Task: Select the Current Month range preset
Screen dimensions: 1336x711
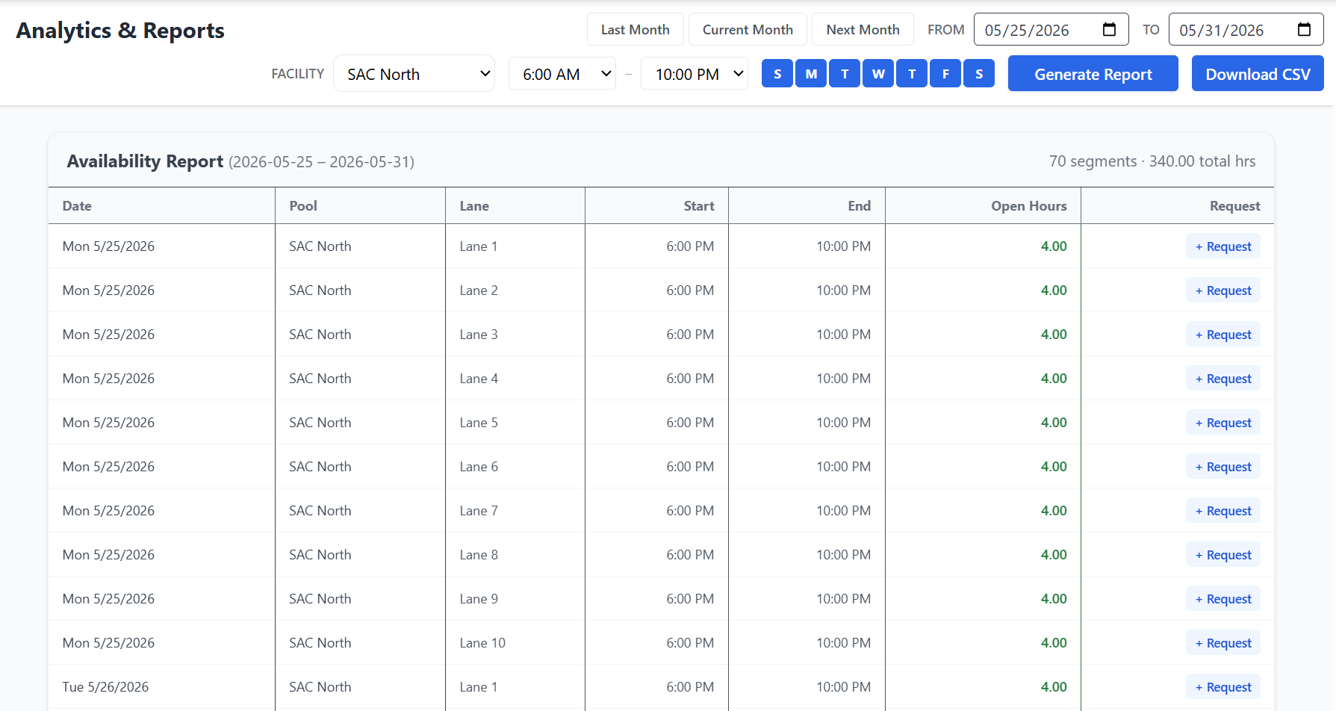Action: tap(748, 30)
